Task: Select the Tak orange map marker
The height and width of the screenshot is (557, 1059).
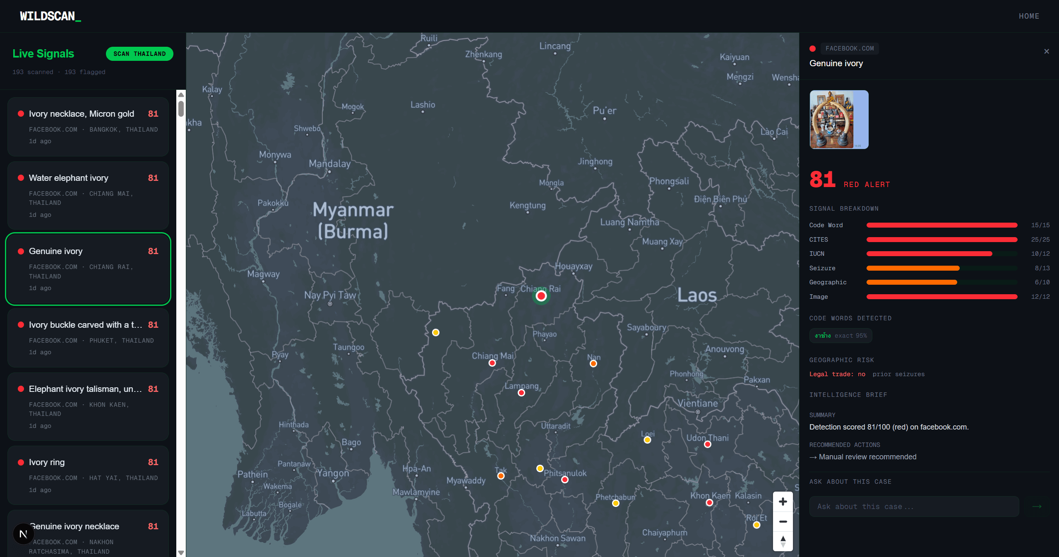Action: [501, 476]
